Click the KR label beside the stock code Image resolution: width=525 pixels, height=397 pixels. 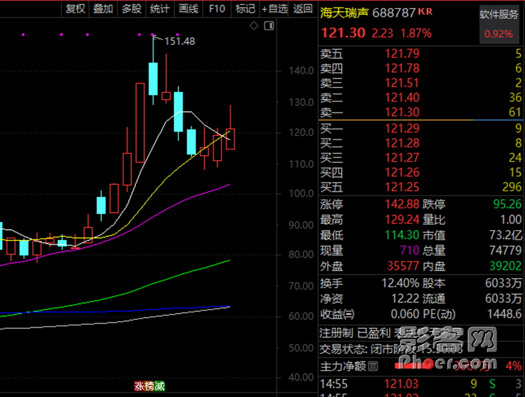click(x=425, y=12)
